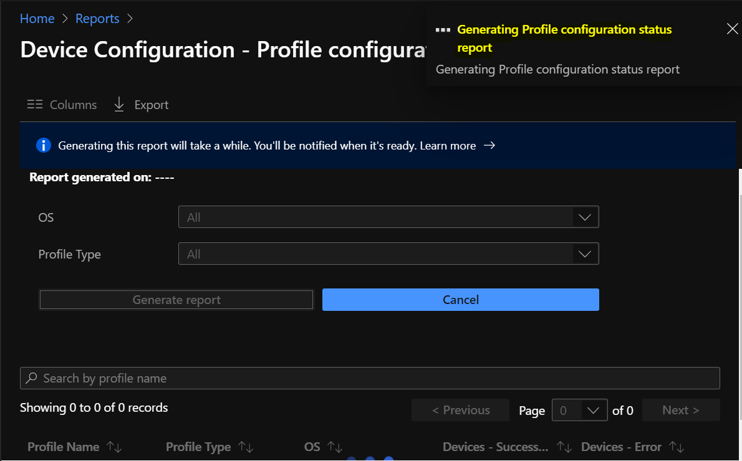Image resolution: width=742 pixels, height=461 pixels.
Task: Follow the Learn more arrow link
Action: (x=458, y=146)
